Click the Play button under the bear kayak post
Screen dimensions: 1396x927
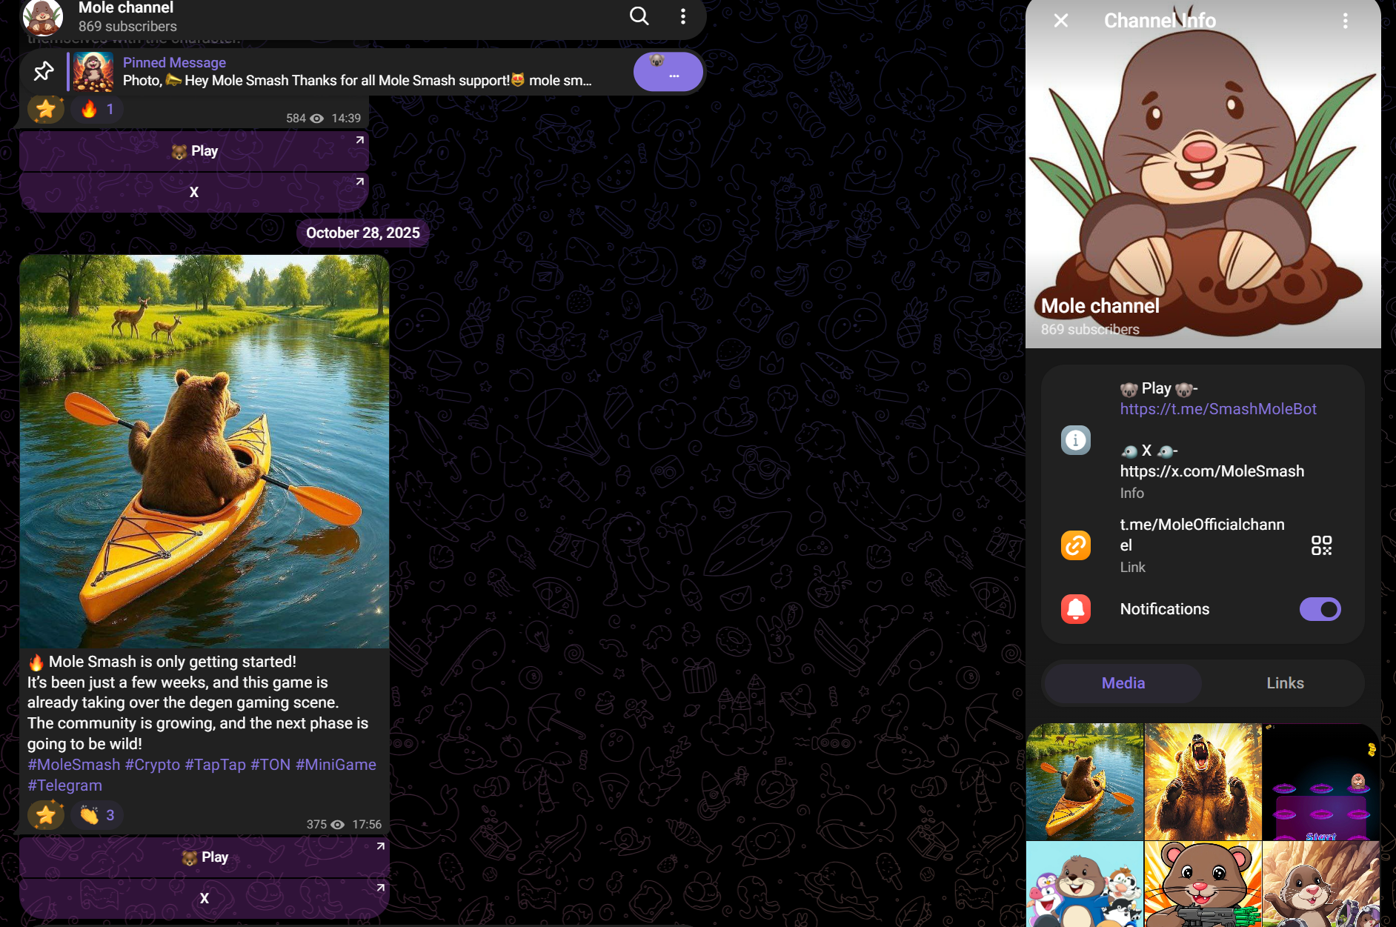click(205, 857)
